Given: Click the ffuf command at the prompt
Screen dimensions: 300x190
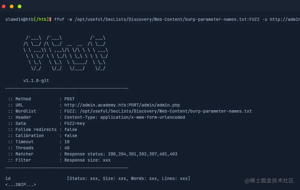Looking at the screenshot, I should coord(59,19).
